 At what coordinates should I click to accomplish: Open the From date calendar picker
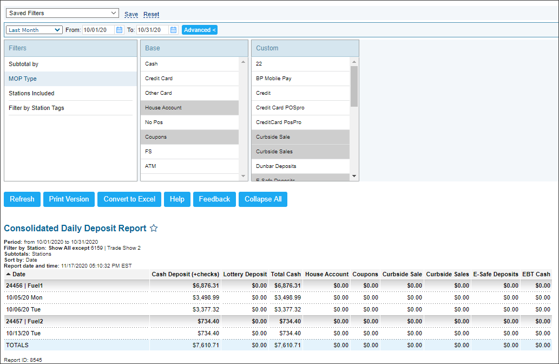click(x=119, y=30)
